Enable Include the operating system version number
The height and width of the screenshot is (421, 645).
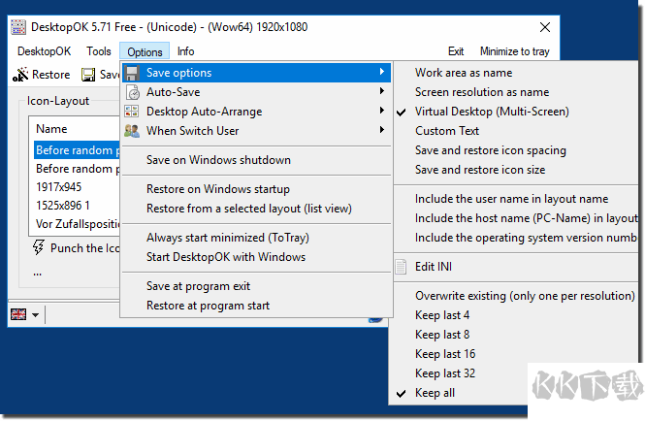(516, 238)
